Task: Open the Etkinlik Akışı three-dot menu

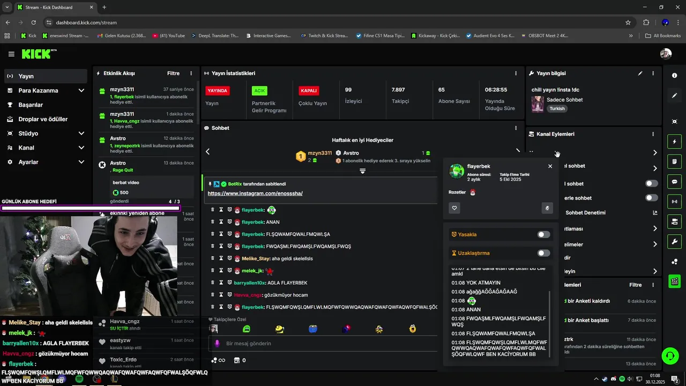Action: pos(191,73)
